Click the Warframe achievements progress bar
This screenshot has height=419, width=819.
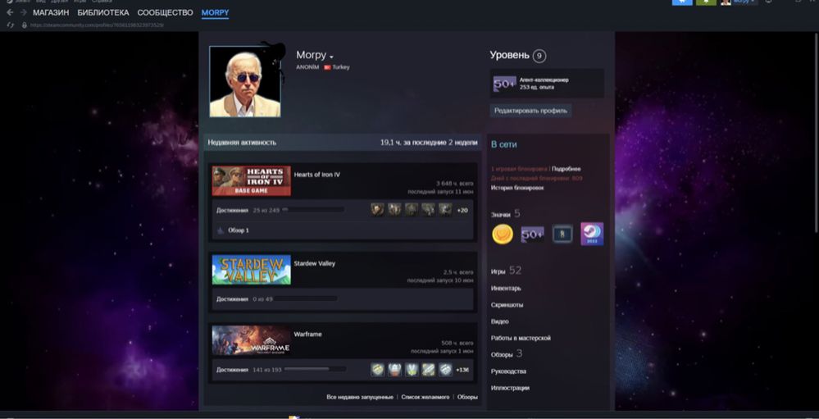(x=315, y=369)
